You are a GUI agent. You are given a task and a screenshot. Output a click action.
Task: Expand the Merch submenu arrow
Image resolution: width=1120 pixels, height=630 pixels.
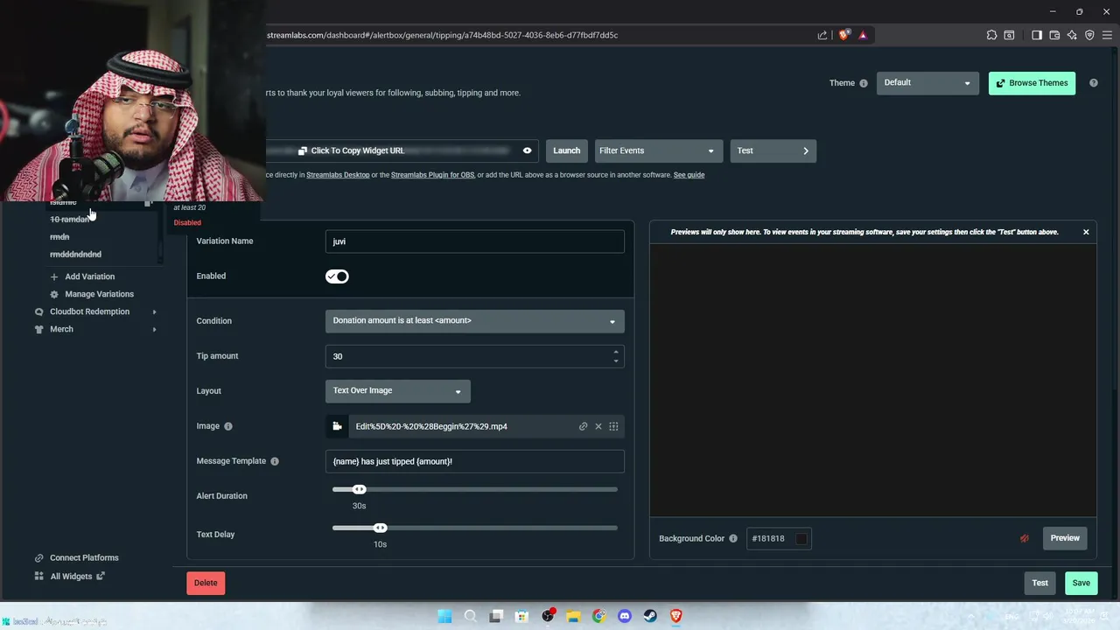(155, 329)
